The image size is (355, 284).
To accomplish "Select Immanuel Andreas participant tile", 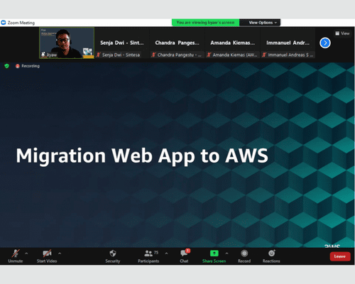I will pyautogui.click(x=288, y=43).
